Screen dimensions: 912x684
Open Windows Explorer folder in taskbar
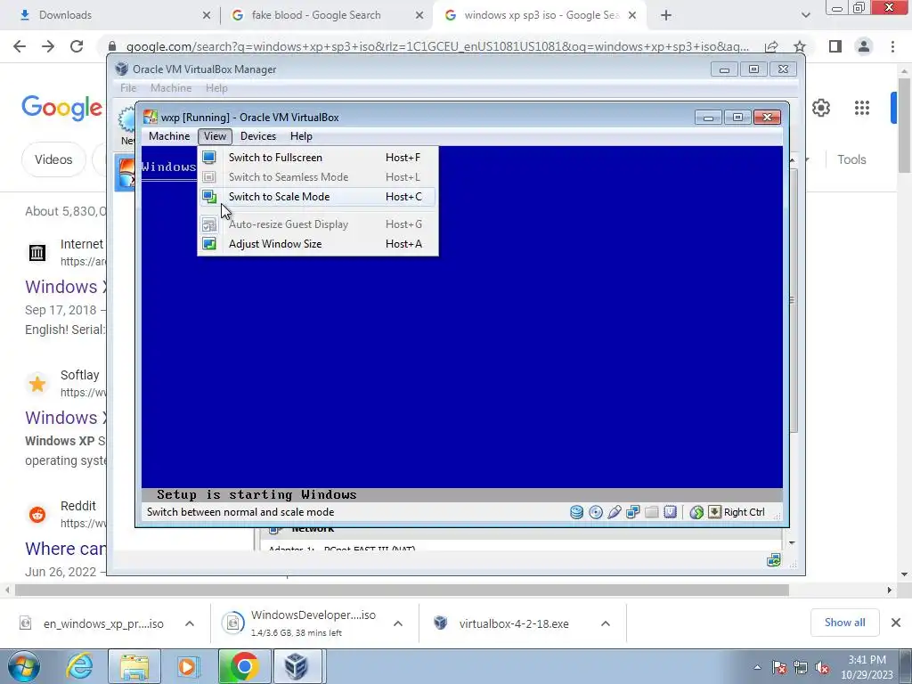(134, 666)
